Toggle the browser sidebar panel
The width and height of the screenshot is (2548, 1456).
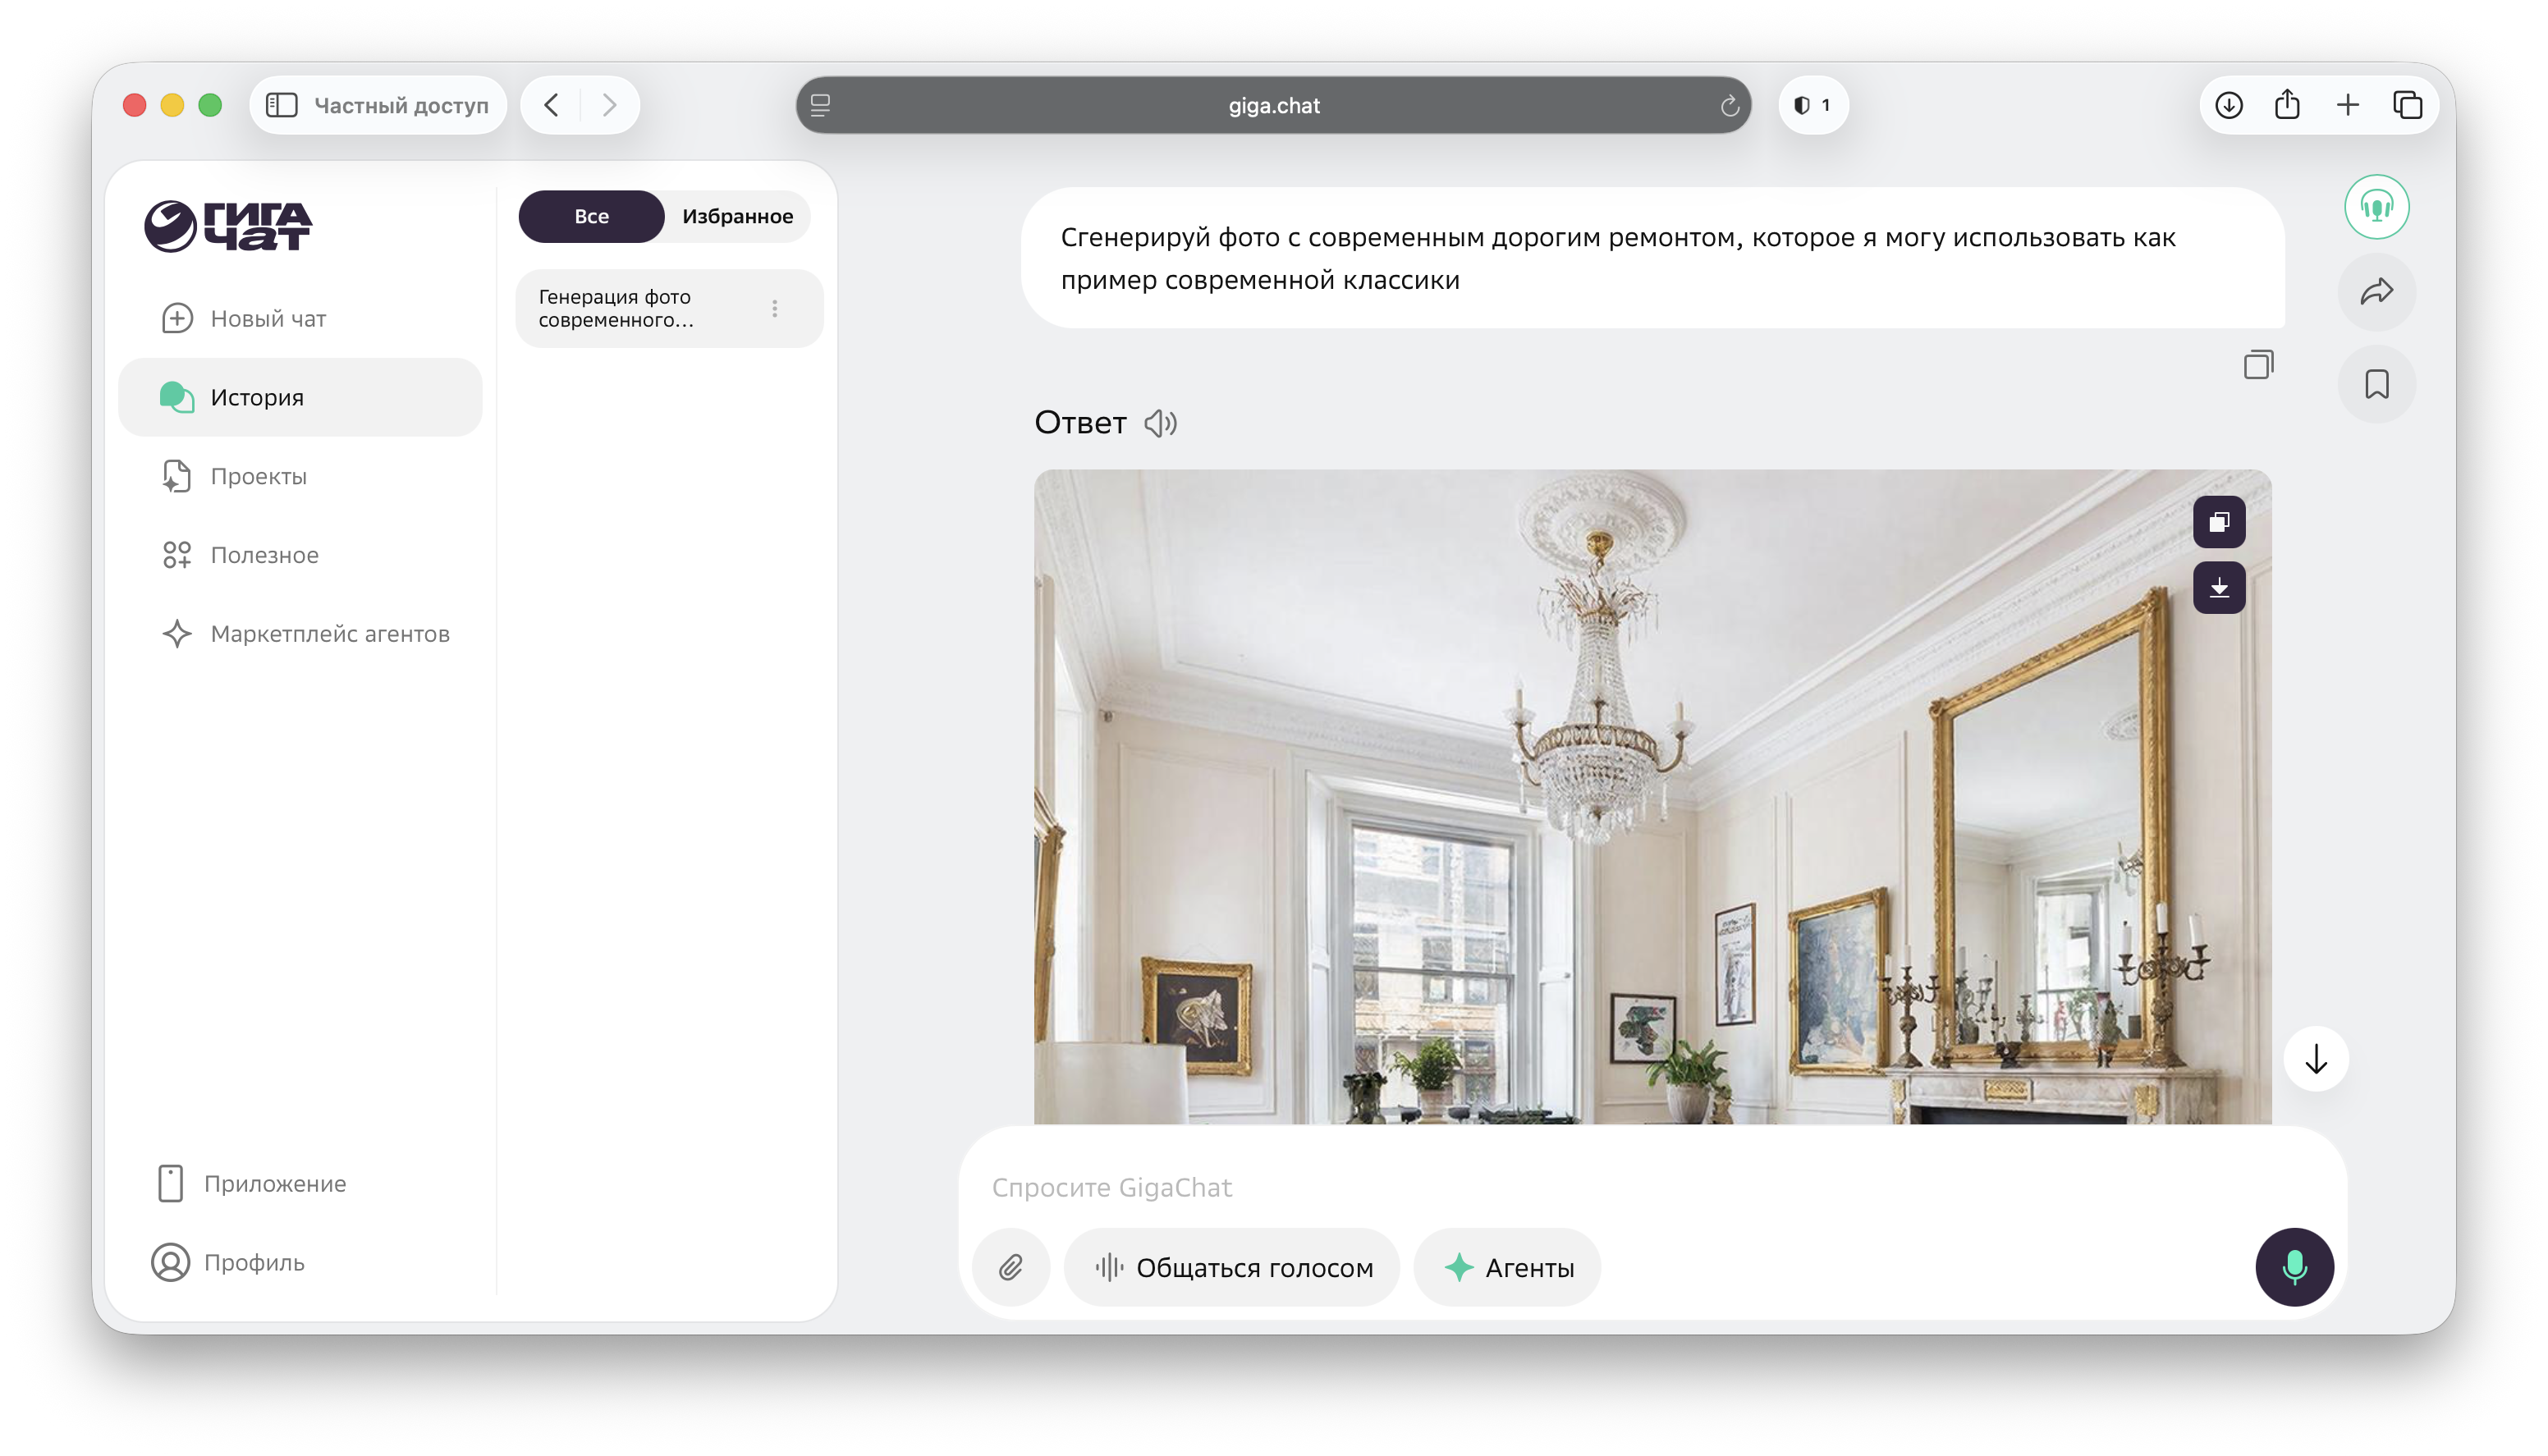[x=282, y=105]
